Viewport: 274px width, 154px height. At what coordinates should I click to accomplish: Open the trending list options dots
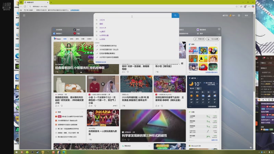pos(82,112)
